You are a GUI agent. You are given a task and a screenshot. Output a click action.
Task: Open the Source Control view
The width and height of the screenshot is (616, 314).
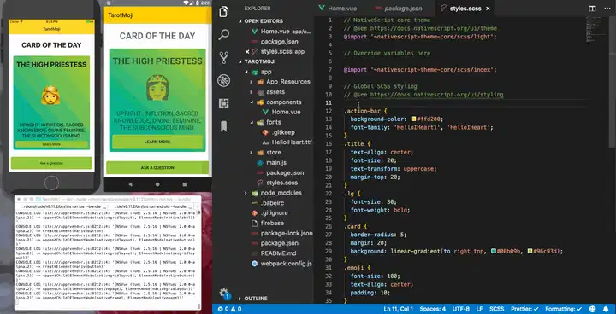point(224,58)
